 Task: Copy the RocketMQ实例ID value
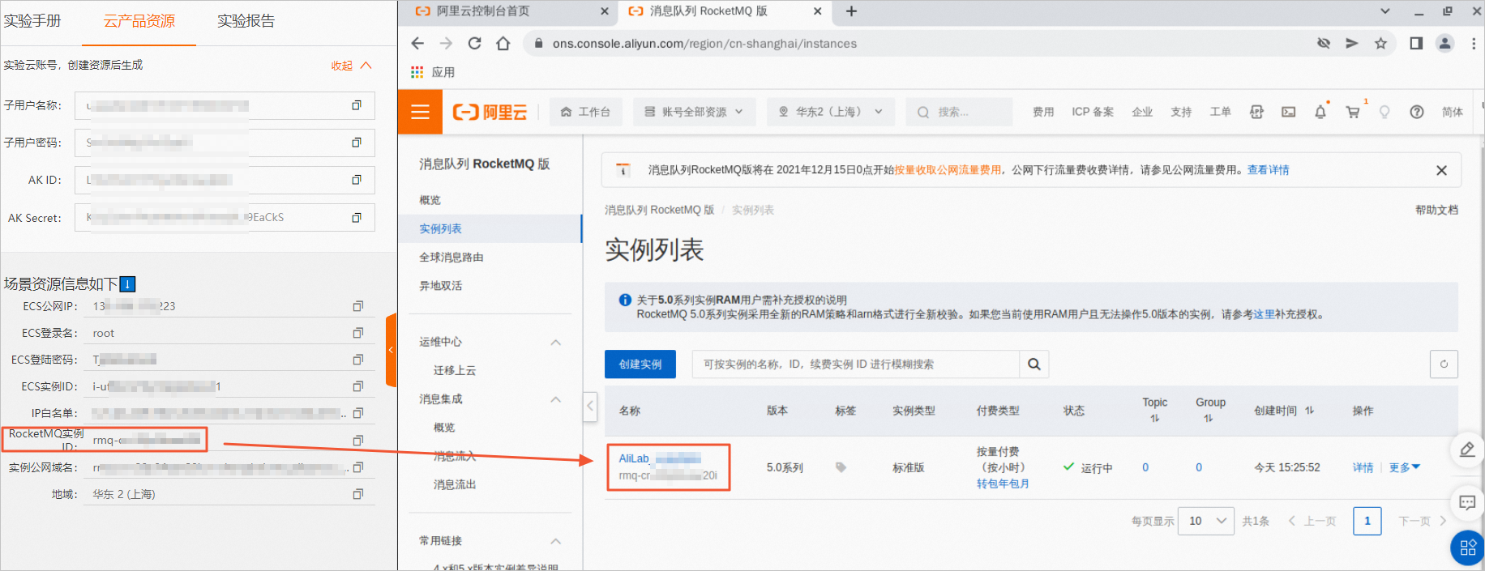[x=357, y=440]
